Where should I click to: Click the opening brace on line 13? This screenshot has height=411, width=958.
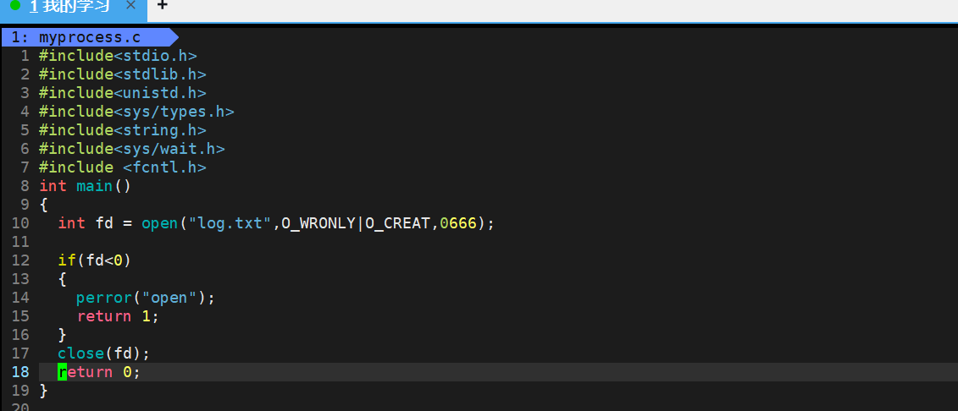coord(63,279)
